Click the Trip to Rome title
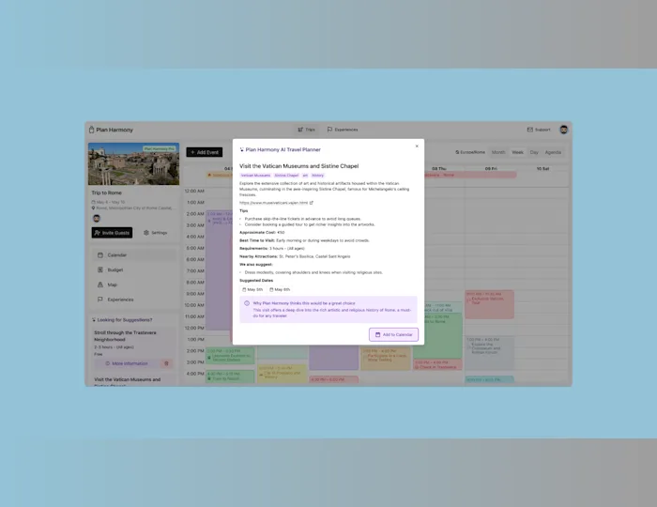 coord(106,192)
